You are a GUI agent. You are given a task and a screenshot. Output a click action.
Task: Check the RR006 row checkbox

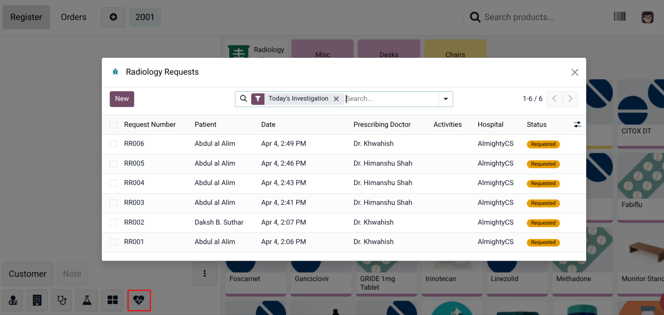[113, 144]
